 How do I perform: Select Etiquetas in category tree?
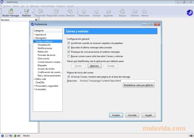pyautogui.click(x=42, y=65)
